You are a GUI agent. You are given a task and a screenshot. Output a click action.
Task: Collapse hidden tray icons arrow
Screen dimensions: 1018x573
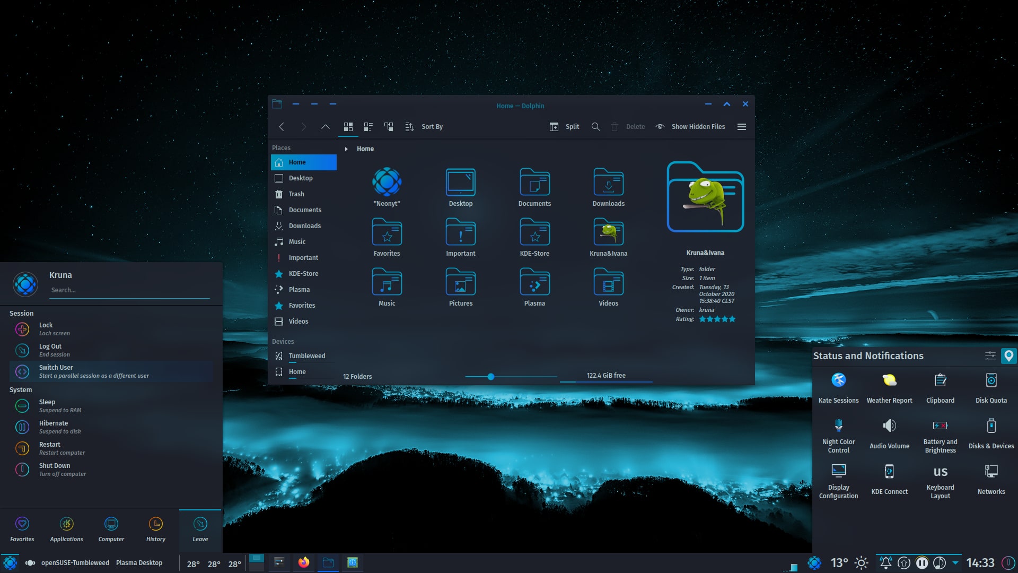955,563
